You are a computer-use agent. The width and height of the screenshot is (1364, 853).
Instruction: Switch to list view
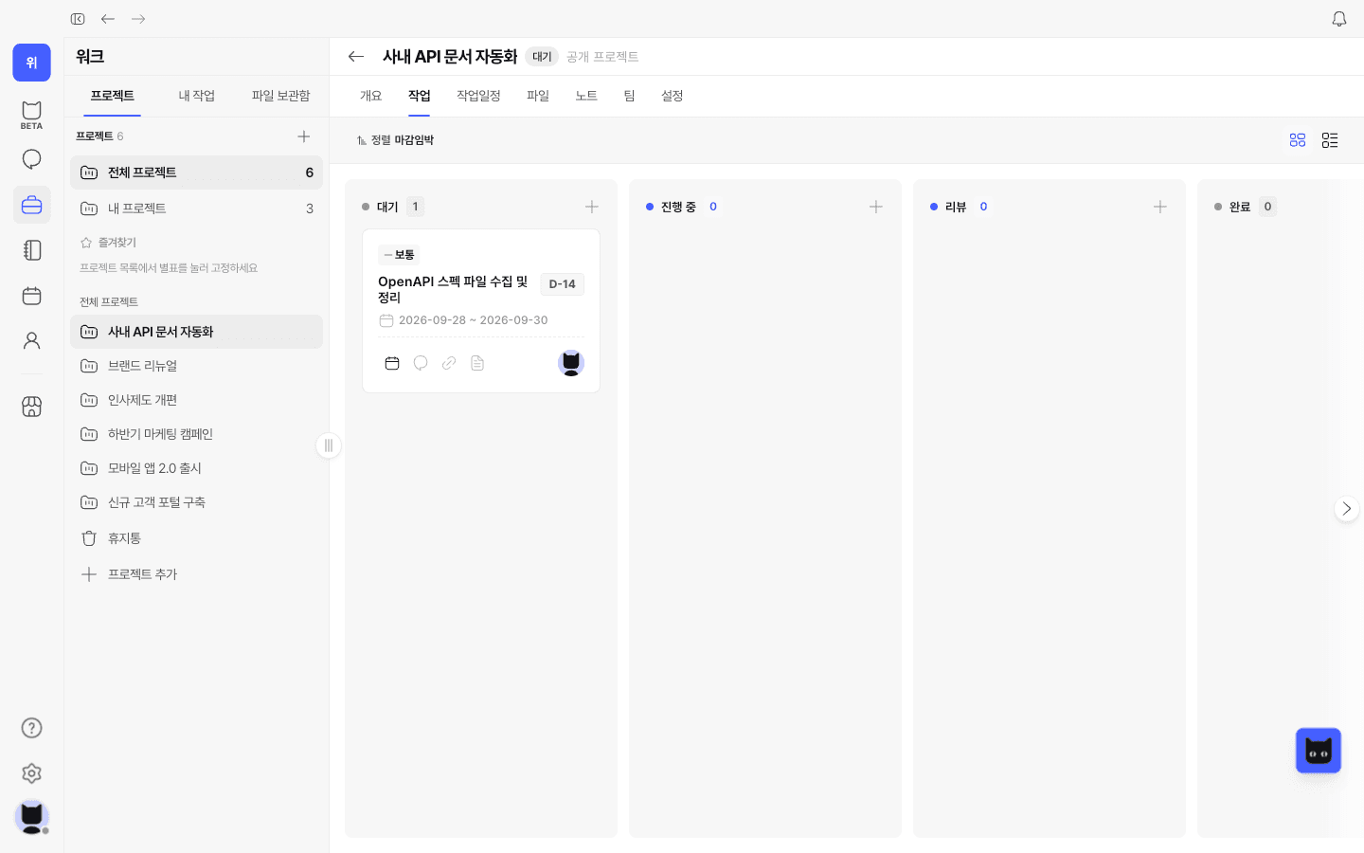click(1330, 140)
